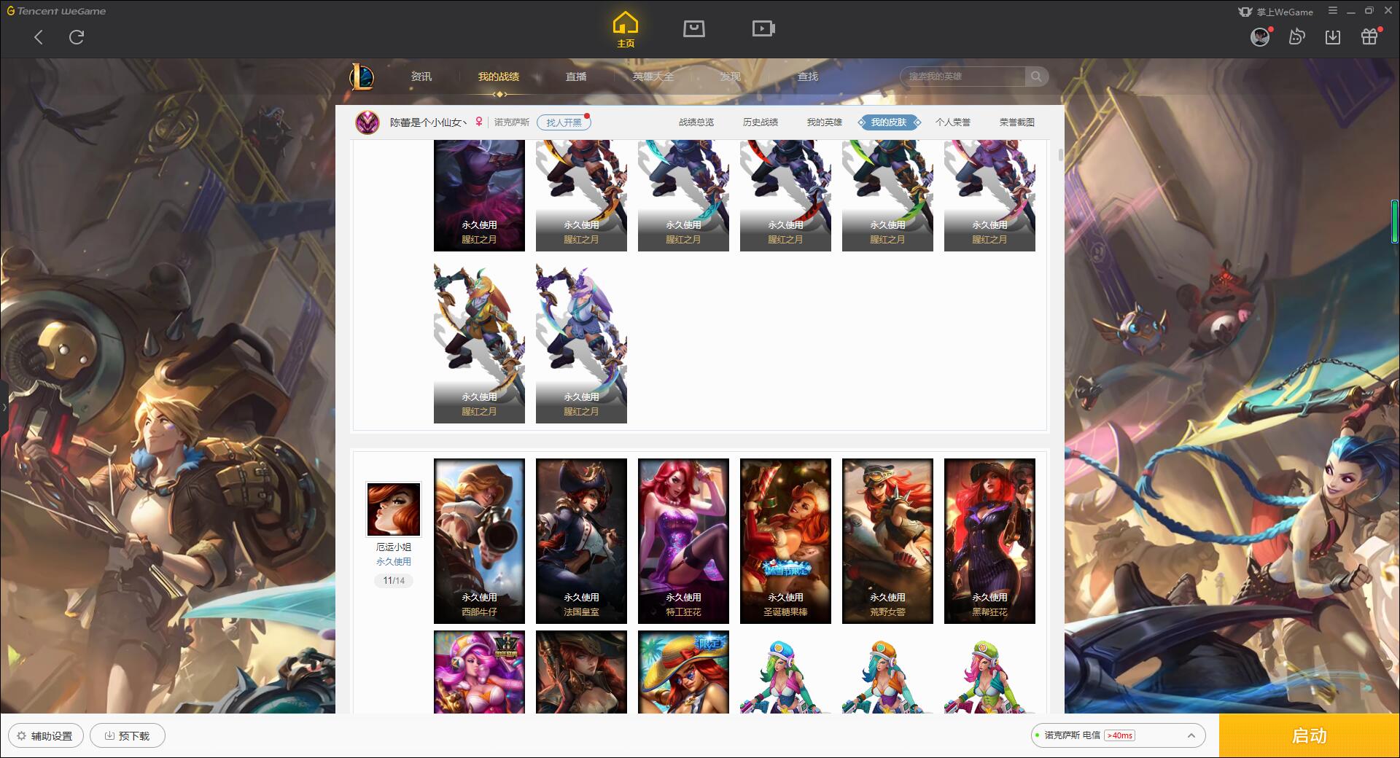
Task: Open the 荣誉截图 sub-tab
Action: point(1017,122)
